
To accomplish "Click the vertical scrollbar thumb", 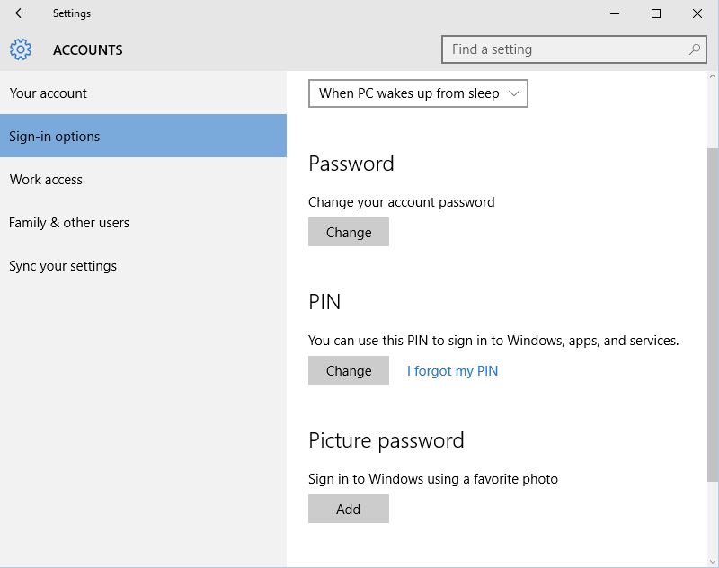I will (713, 315).
